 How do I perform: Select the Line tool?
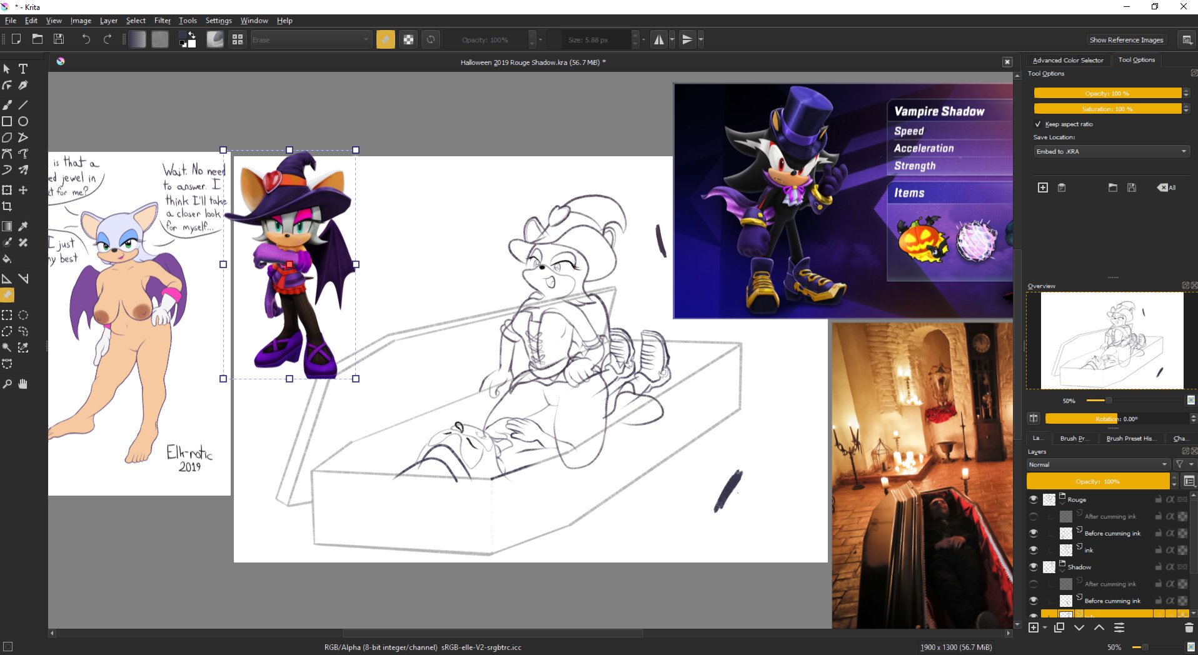(x=23, y=105)
